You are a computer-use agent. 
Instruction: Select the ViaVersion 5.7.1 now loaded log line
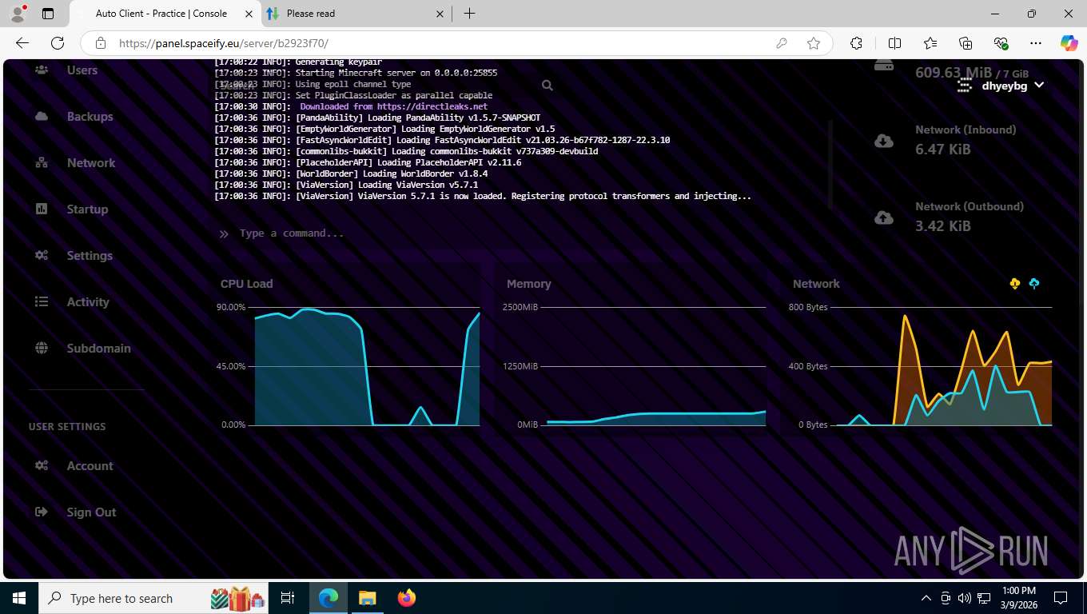pyautogui.click(x=483, y=196)
